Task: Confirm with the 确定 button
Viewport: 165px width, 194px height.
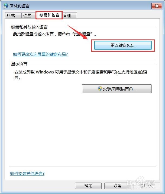Action: point(88,186)
